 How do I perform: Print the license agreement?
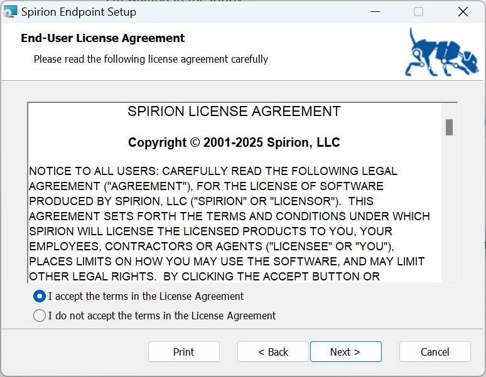pyautogui.click(x=184, y=352)
